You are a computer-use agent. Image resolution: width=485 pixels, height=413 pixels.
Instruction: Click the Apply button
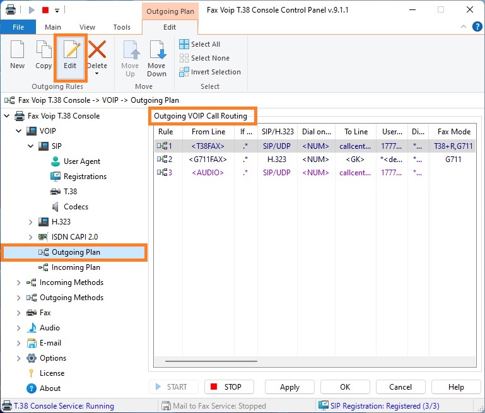pyautogui.click(x=289, y=387)
